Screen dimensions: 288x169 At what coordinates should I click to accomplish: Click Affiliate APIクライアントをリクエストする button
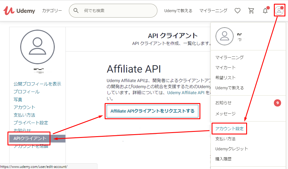(153, 111)
